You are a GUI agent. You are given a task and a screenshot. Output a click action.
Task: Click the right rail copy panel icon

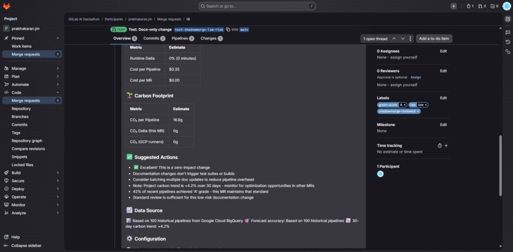tap(508, 52)
